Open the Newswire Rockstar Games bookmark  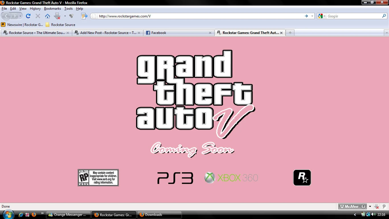pyautogui.click(x=22, y=25)
